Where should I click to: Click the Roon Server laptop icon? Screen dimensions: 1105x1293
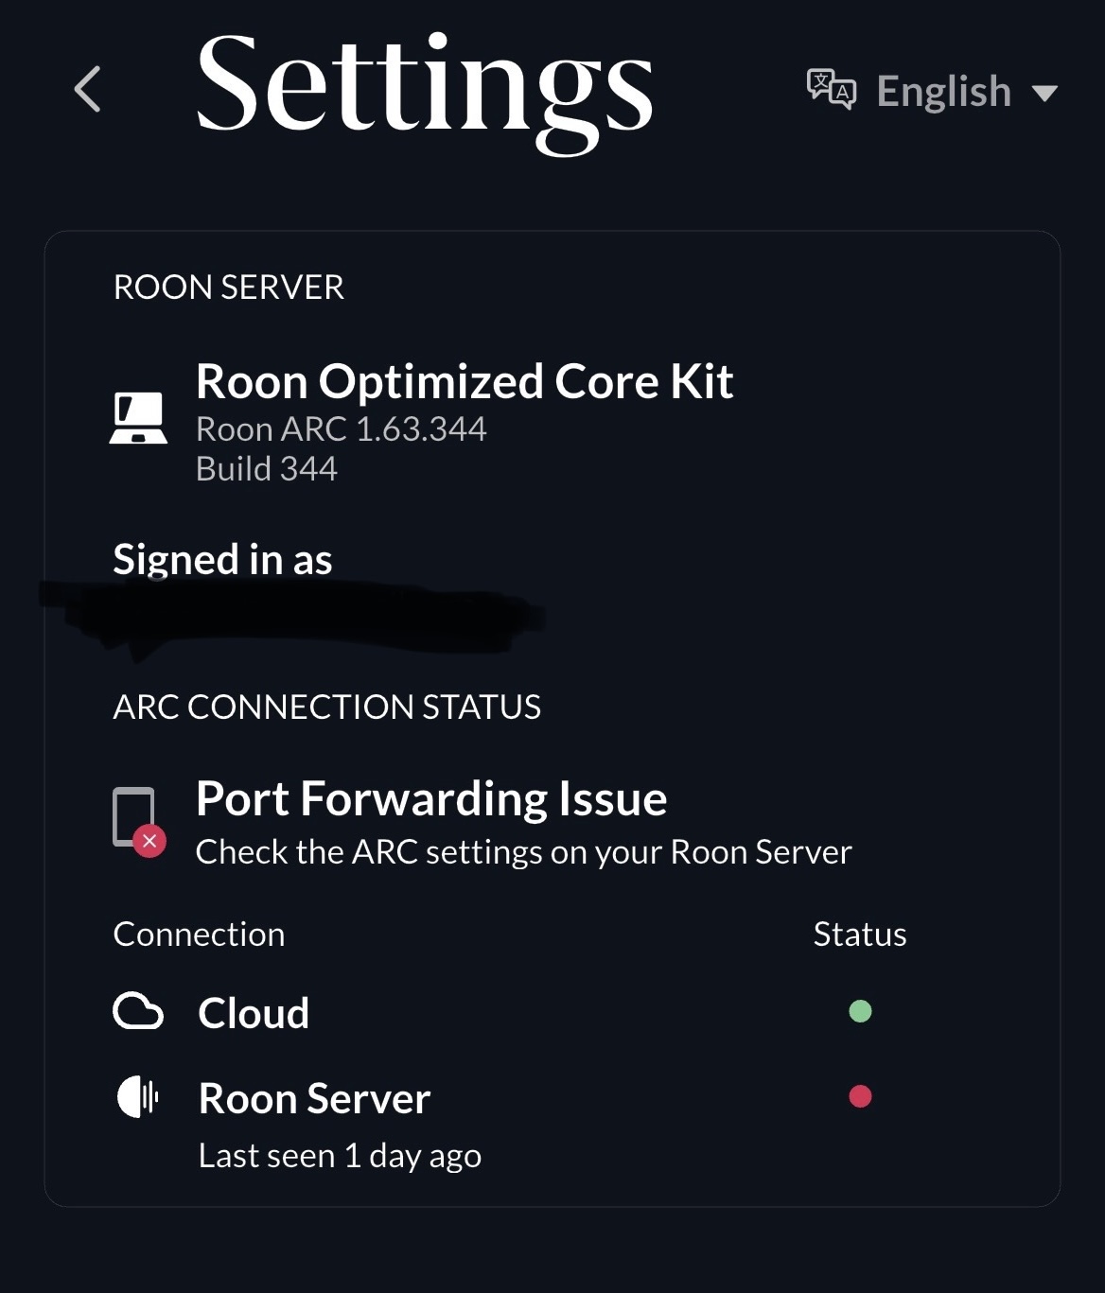pos(138,419)
